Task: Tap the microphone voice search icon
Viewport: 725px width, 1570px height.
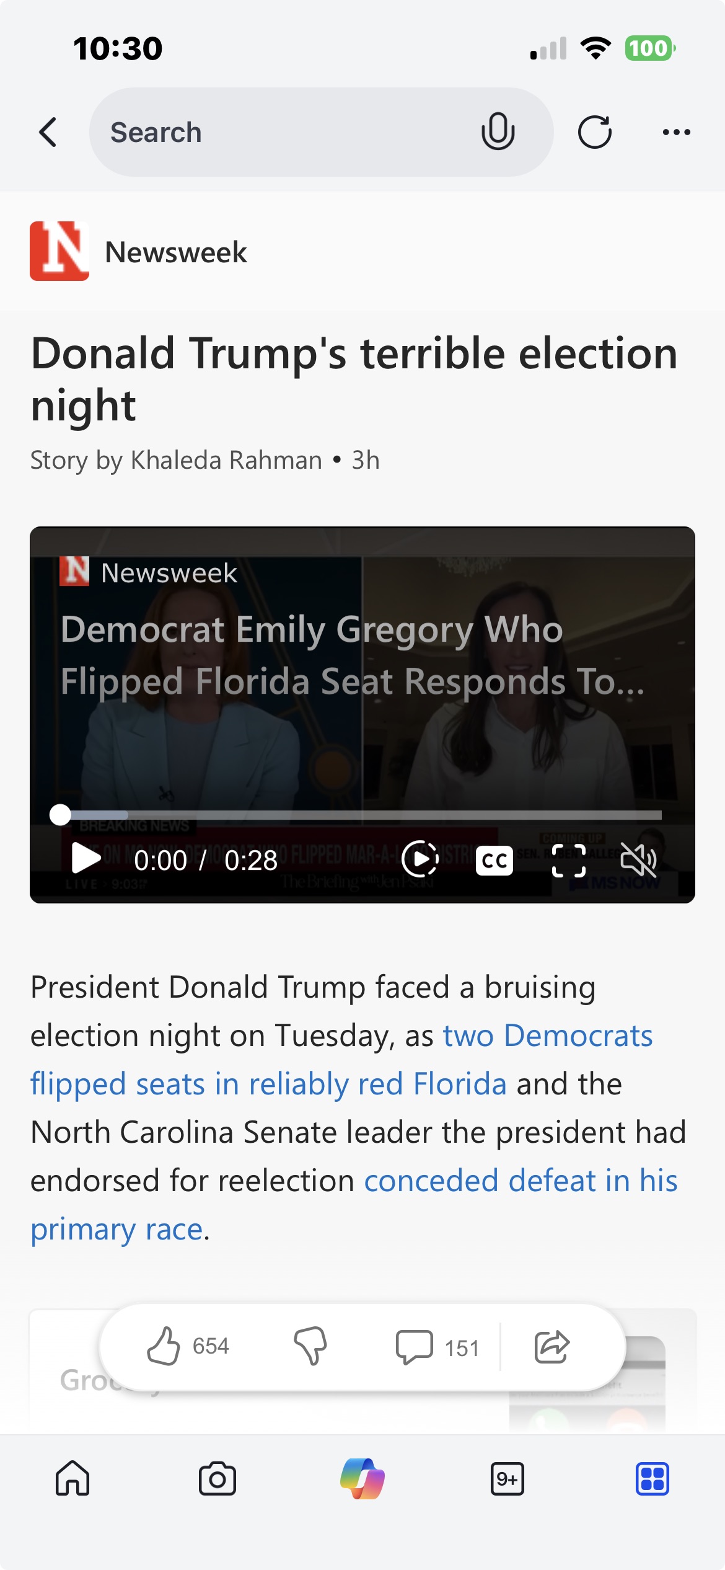Action: 498,132
